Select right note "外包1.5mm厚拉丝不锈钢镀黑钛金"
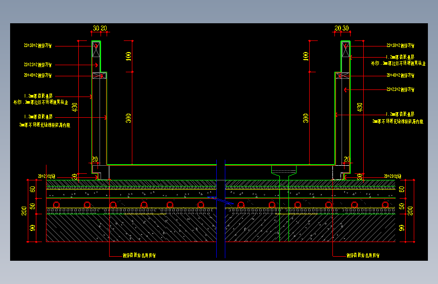 [398, 64]
